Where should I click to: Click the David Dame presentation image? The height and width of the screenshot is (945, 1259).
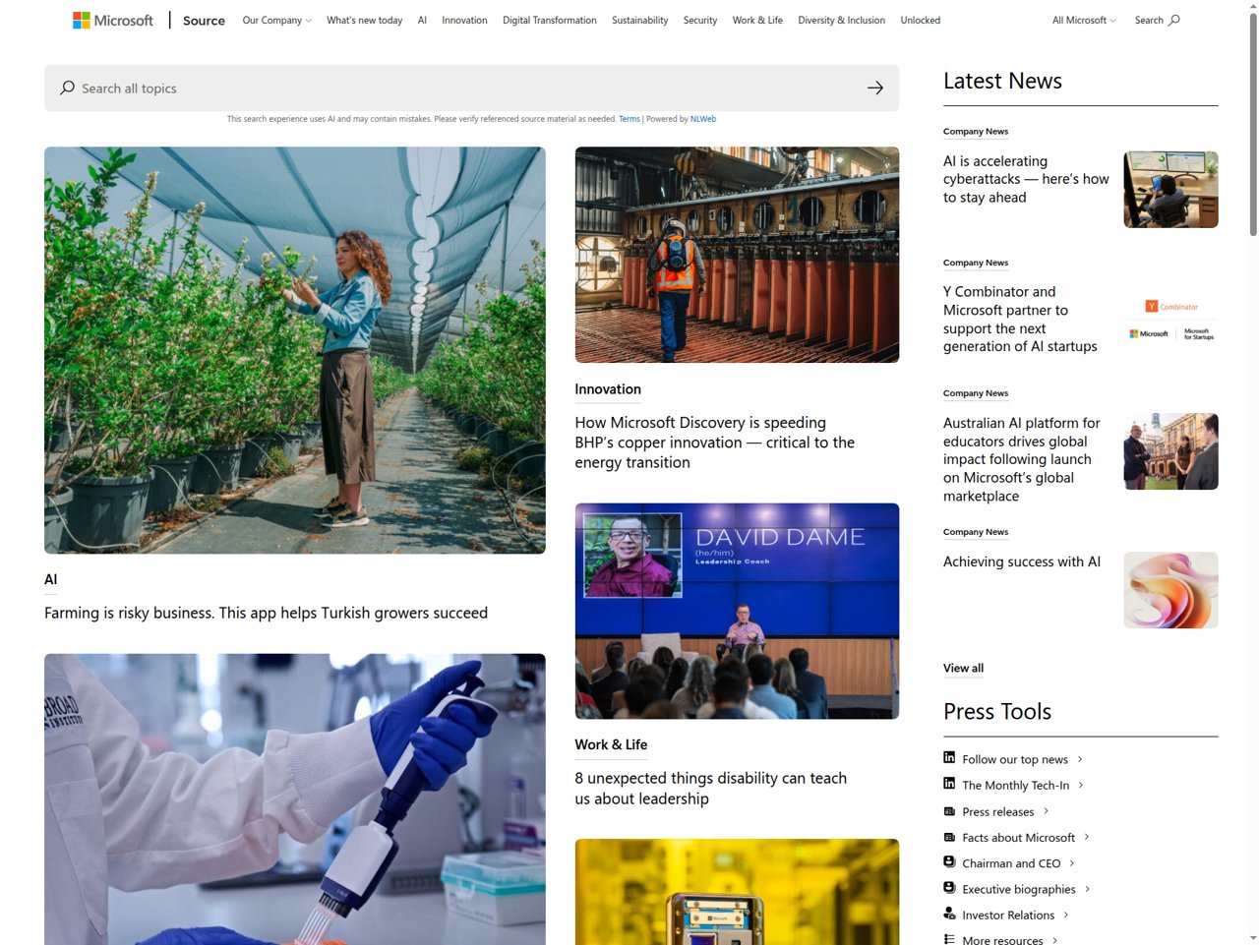(x=737, y=611)
